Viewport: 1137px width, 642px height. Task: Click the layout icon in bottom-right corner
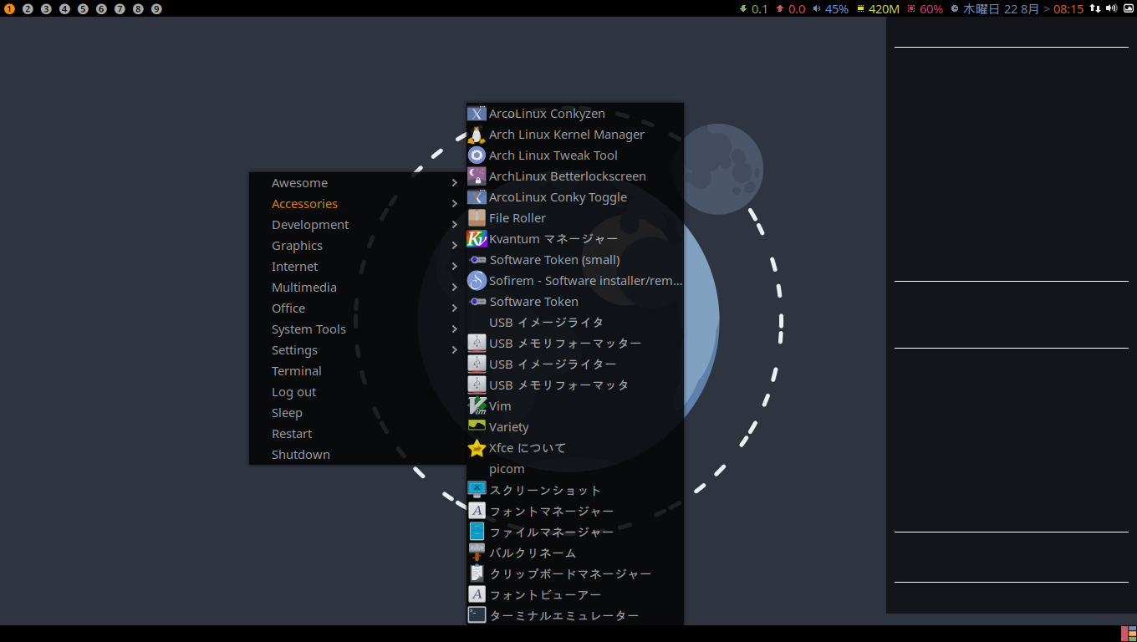[x=1128, y=634]
